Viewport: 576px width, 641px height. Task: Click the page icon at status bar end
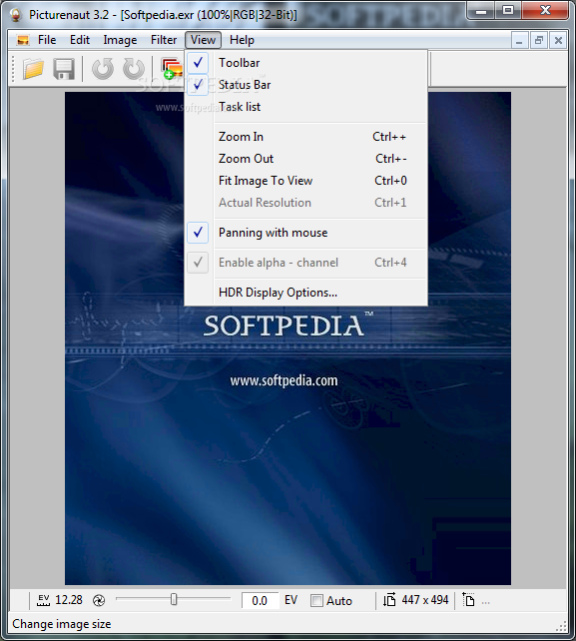tap(468, 600)
